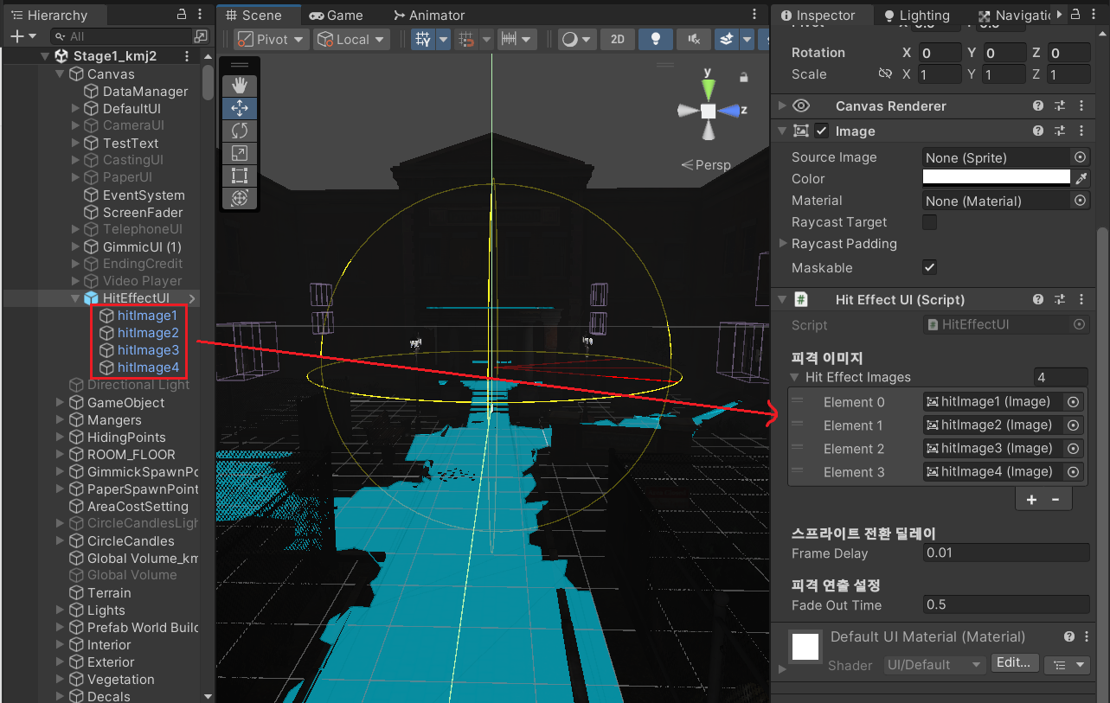Toggle the Y-axis grid visibility button
Image resolution: width=1110 pixels, height=703 pixels.
422,40
